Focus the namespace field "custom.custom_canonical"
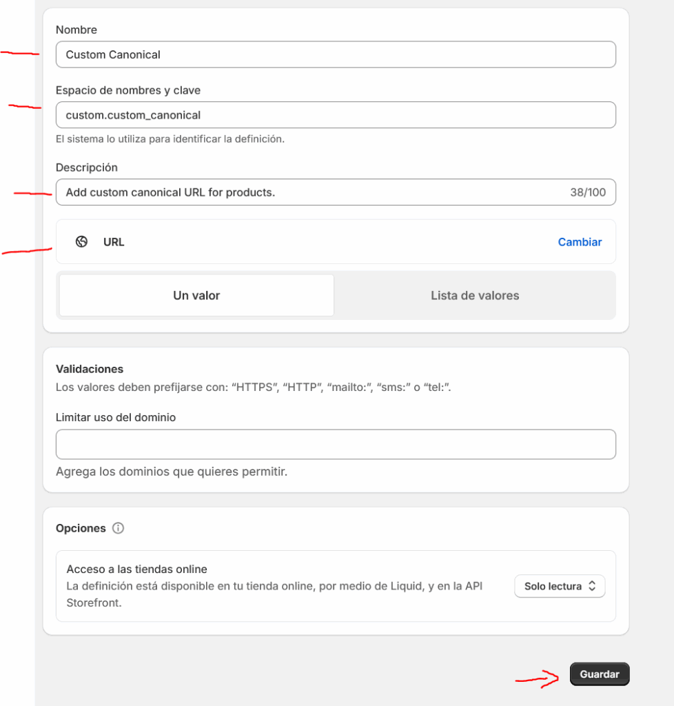This screenshot has height=706, width=674. pos(336,115)
